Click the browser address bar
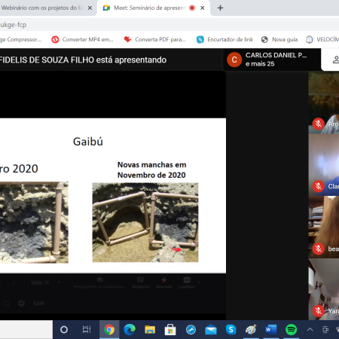This screenshot has width=339, height=339. pyautogui.click(x=169, y=25)
